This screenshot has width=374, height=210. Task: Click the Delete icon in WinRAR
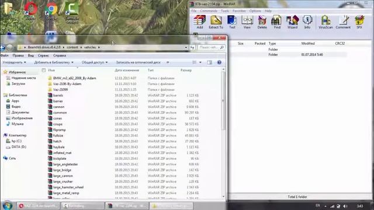(x=262, y=22)
